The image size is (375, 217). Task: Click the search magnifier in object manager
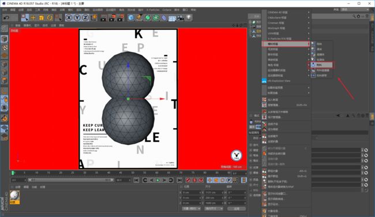click(354, 16)
